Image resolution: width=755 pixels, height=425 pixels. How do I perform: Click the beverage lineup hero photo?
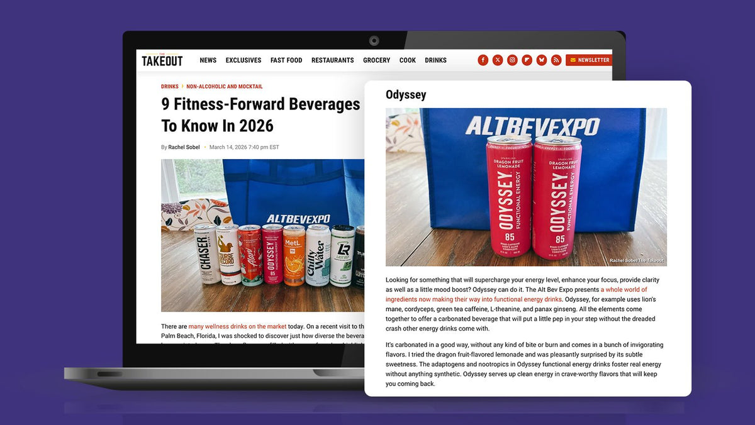pyautogui.click(x=263, y=236)
